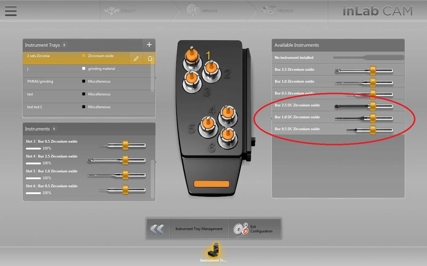The height and width of the screenshot is (266, 427).
Task: Click the Available Instruments panel header
Action: [x=338, y=45]
